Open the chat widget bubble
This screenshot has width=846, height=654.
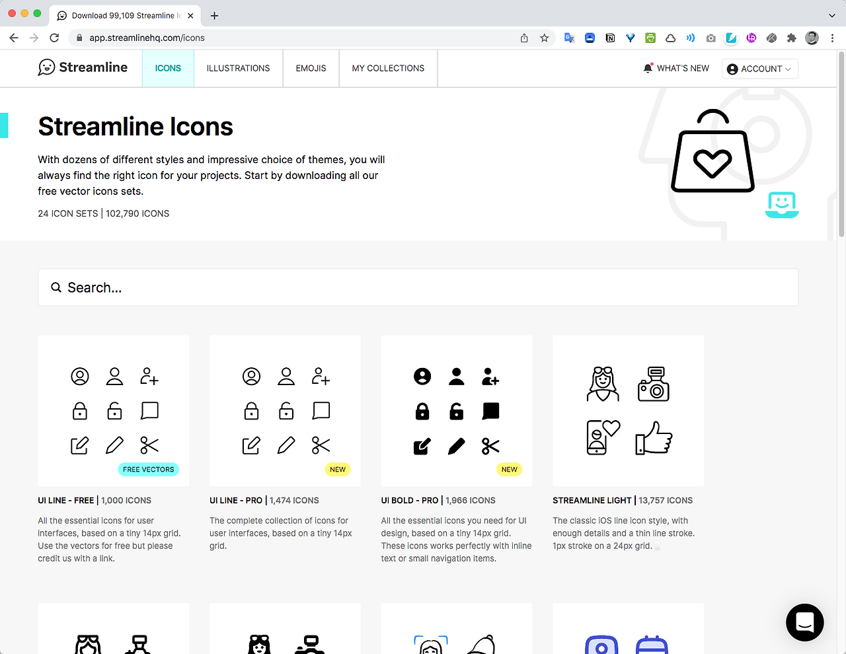804,622
